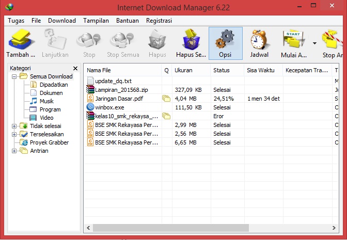Click the Hapus delete icon
347x240 pixels.
[x=157, y=39]
